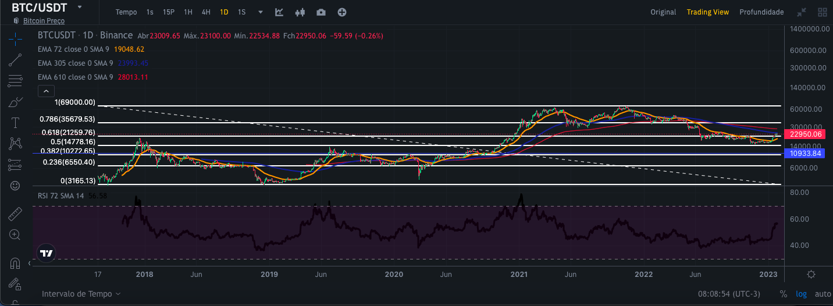Switch to the 4H interval
Screen dimensions: 833x306
(x=206, y=12)
